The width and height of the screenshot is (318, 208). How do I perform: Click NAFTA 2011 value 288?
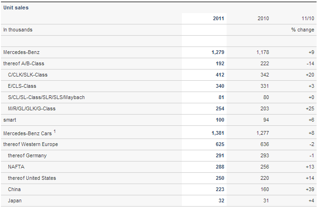(220, 167)
